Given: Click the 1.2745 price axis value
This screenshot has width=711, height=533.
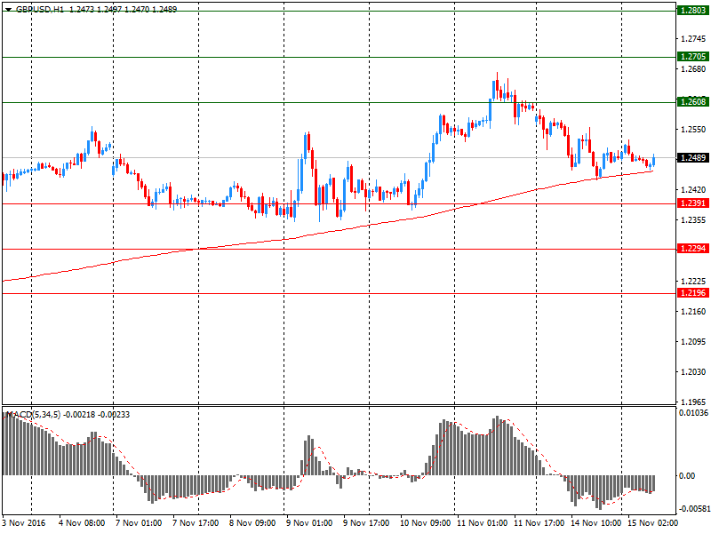Looking at the screenshot, I should [x=693, y=39].
